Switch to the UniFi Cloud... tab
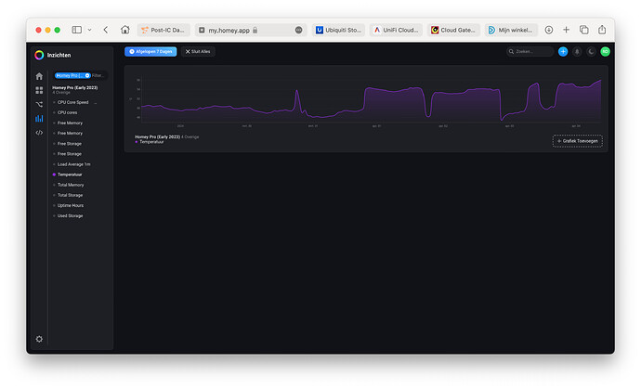The width and height of the screenshot is (641, 388). coord(396,30)
